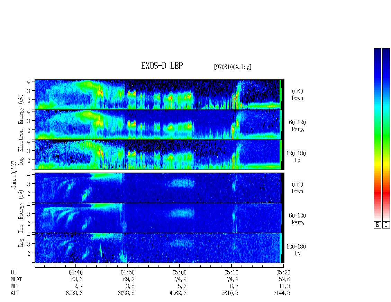Select electron 60-120 Perp. pitch angle label
This screenshot has height=302, width=391.
[297, 126]
